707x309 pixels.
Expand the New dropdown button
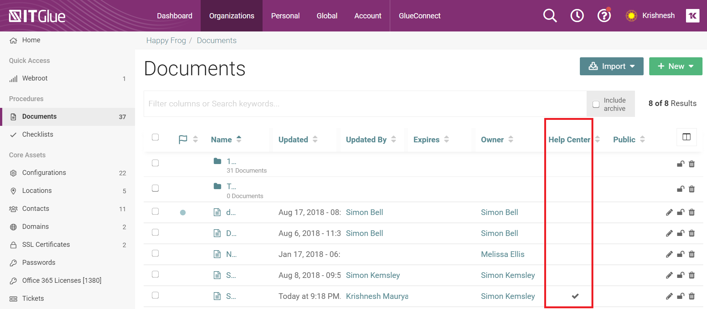[675, 66]
